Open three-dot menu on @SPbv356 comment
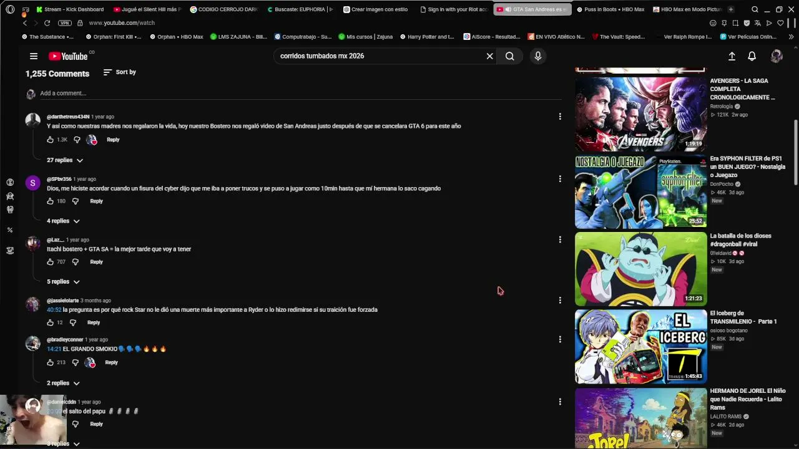 pos(560,179)
